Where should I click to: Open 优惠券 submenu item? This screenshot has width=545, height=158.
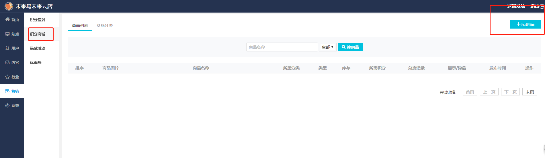(x=36, y=63)
